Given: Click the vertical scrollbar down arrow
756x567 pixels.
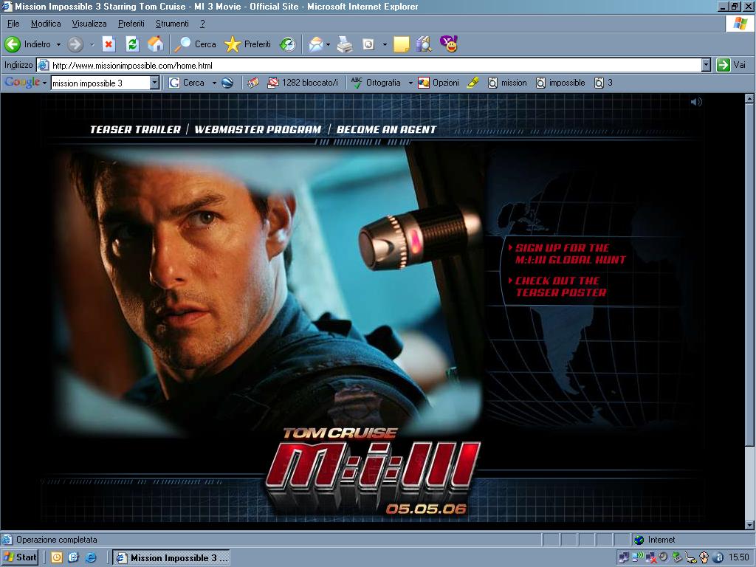Looking at the screenshot, I should (x=750, y=524).
